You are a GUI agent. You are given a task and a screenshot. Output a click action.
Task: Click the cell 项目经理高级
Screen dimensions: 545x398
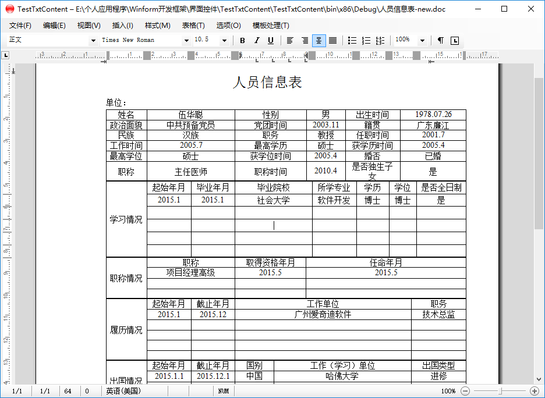click(x=191, y=273)
